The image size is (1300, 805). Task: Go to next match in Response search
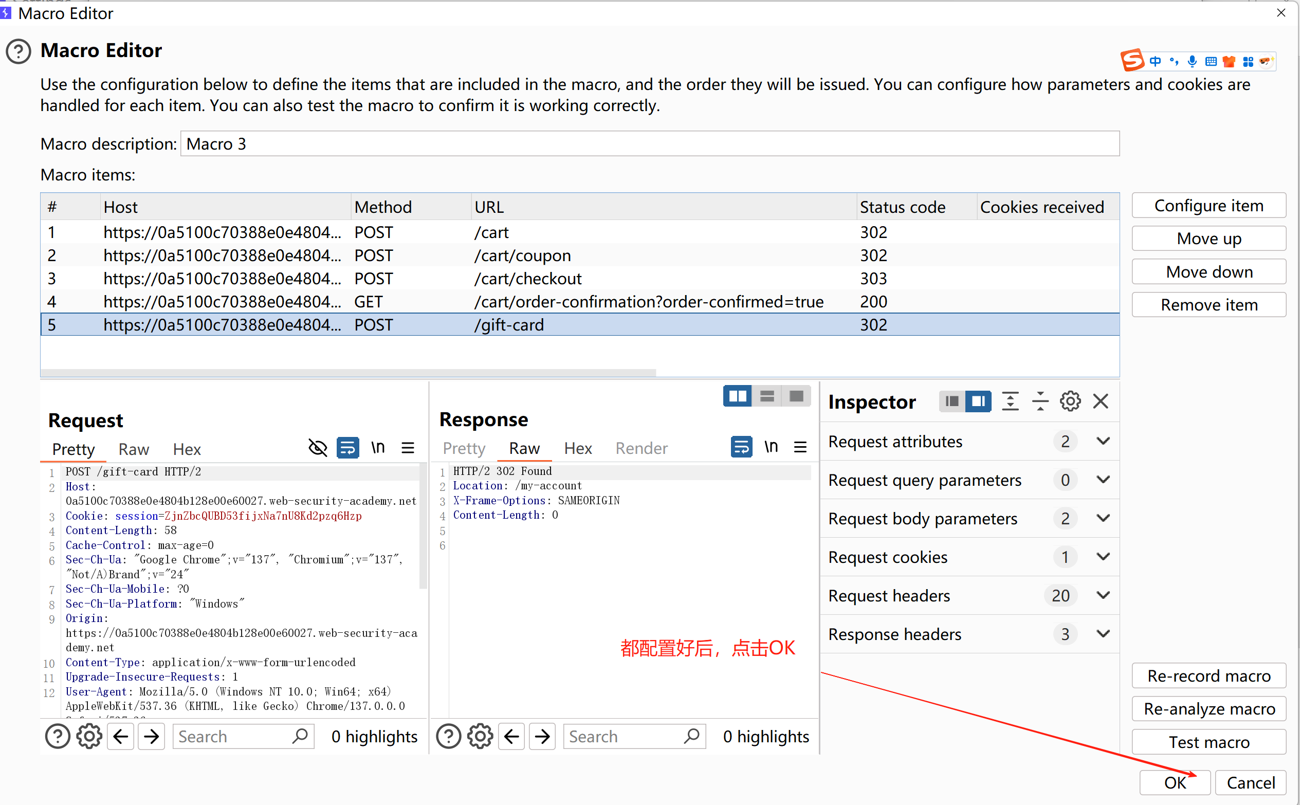point(542,737)
